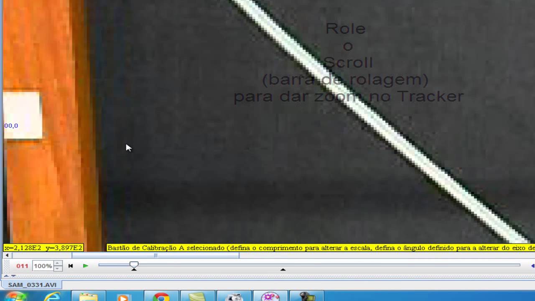535x301 pixels.
Task: Play the video with the green arrow
Action: (x=85, y=266)
